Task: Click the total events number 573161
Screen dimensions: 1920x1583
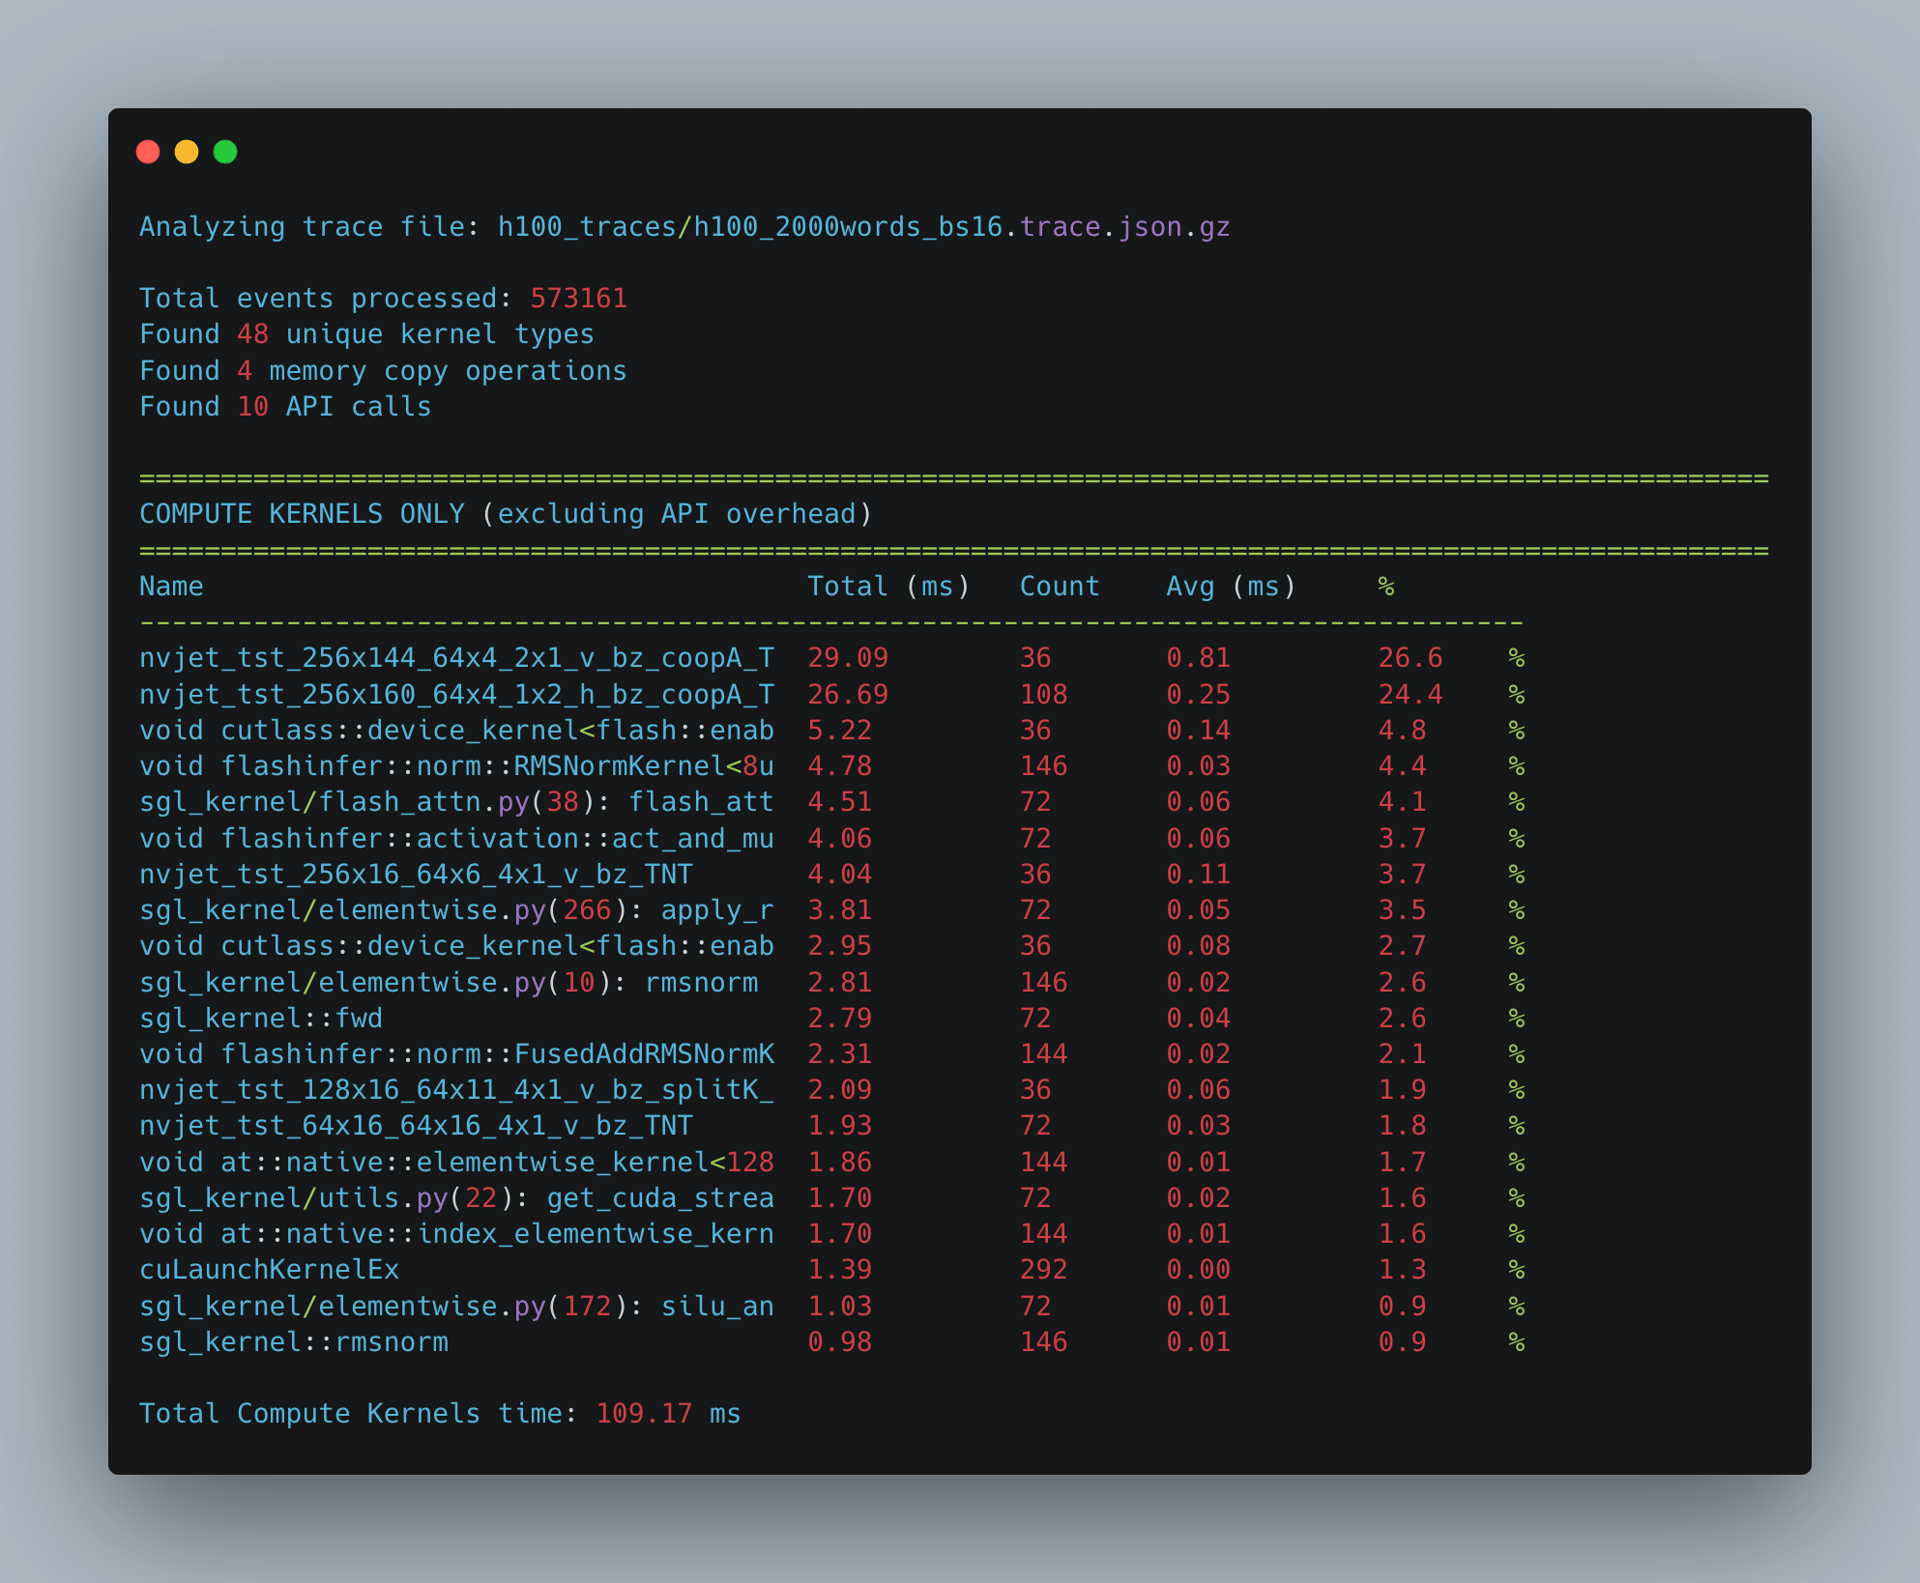Action: click(578, 299)
